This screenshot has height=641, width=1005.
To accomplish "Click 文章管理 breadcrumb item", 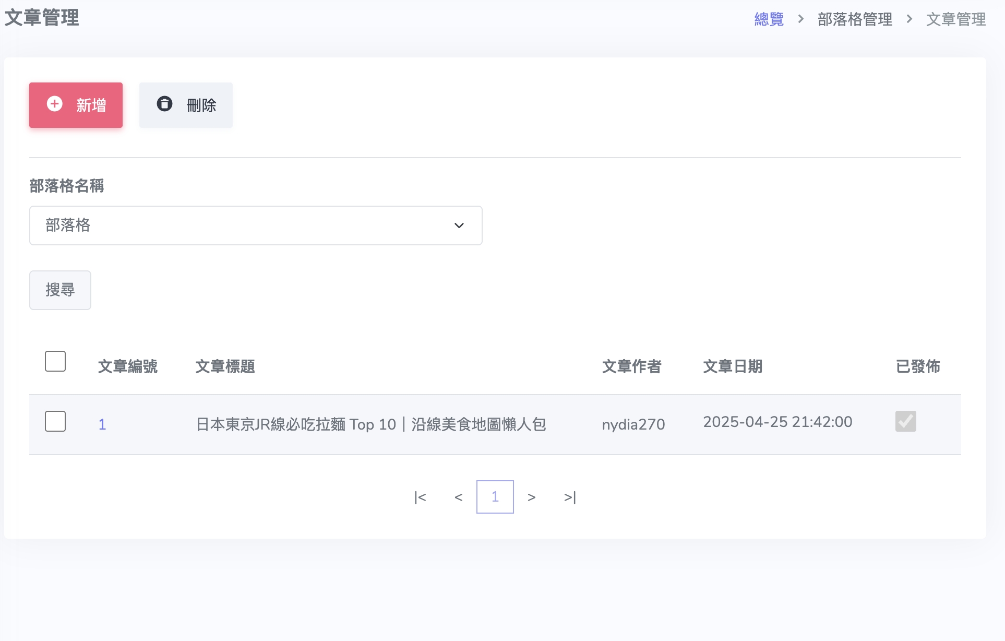I will click(x=955, y=19).
